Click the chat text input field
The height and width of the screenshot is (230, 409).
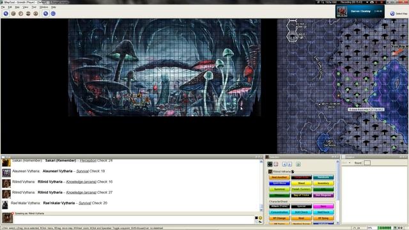tap(134, 220)
